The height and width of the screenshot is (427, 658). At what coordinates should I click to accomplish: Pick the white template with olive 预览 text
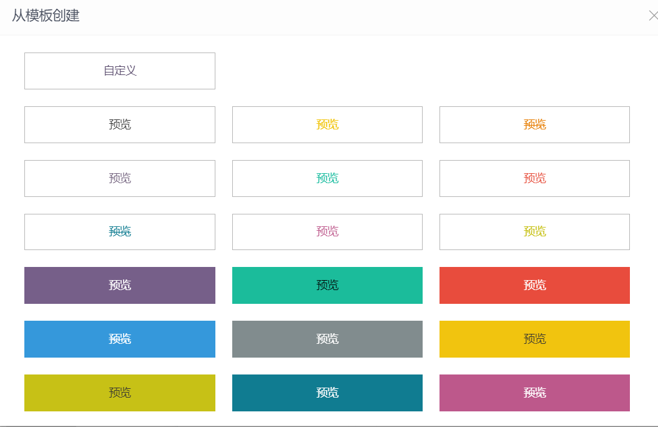click(534, 231)
